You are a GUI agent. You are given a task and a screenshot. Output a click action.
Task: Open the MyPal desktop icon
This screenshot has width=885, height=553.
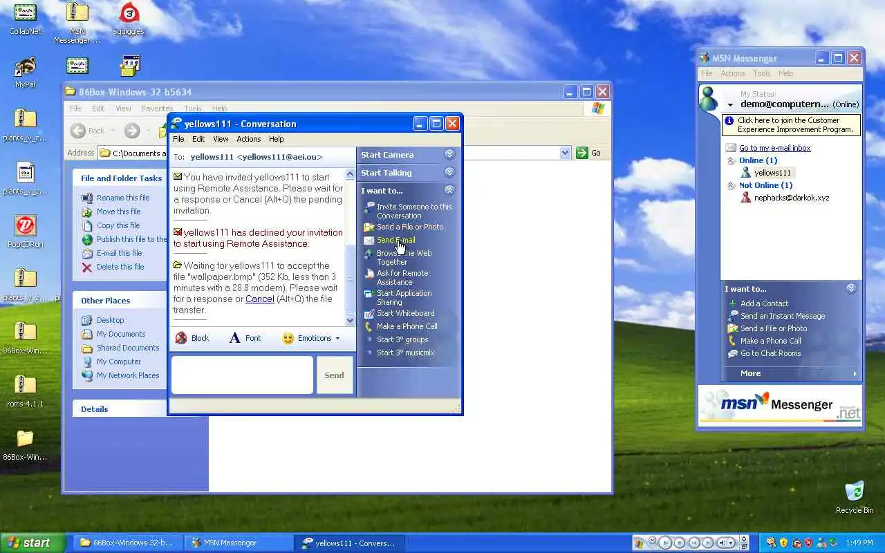26,72
